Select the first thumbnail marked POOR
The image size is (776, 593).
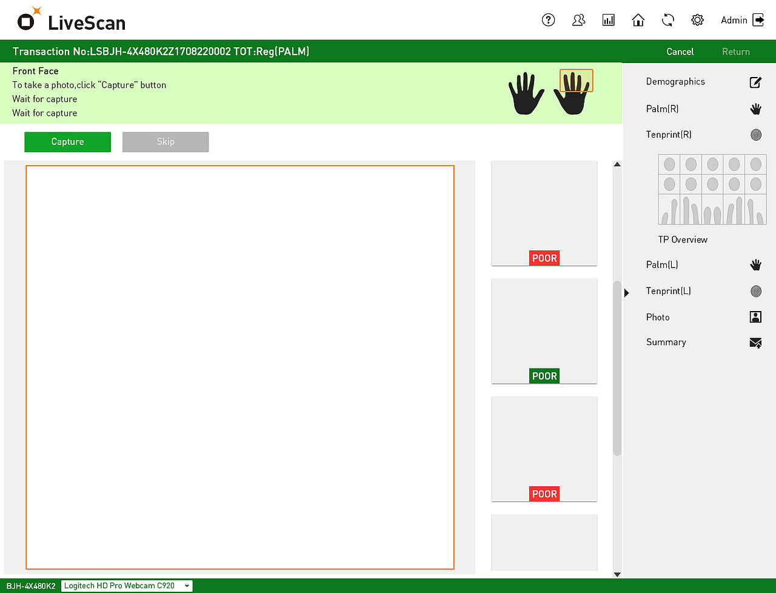544,213
